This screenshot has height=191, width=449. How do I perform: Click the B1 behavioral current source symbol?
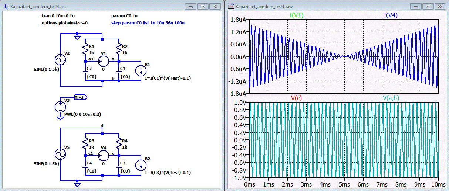[x=141, y=71]
